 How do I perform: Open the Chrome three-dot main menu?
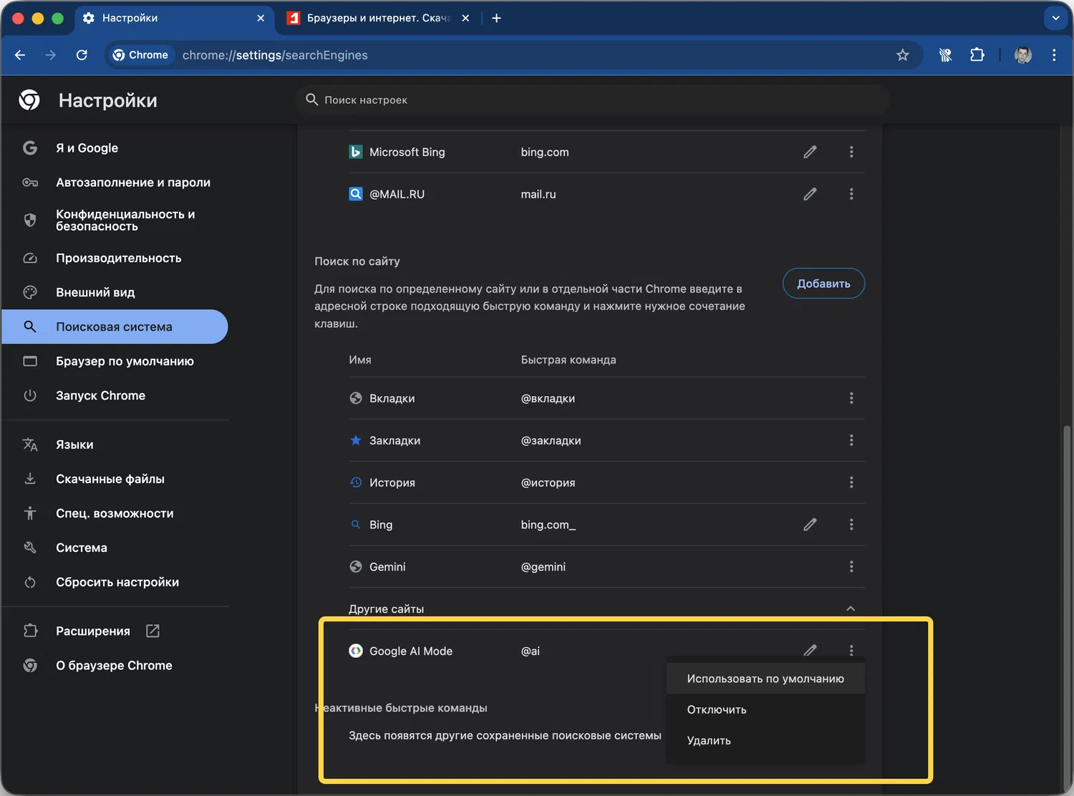point(1054,55)
